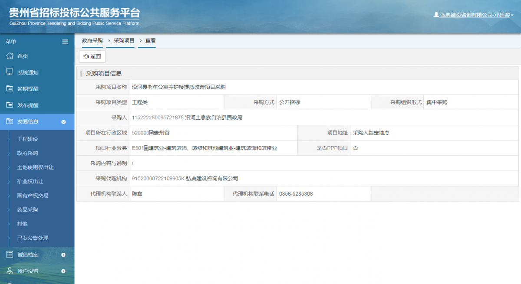Select the 发布提醒 icon in sidebar
This screenshot has width=521, height=284.
(x=9, y=104)
